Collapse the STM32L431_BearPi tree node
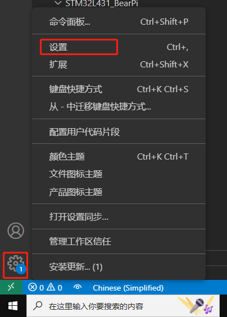The width and height of the screenshot is (227, 317). [58, 3]
